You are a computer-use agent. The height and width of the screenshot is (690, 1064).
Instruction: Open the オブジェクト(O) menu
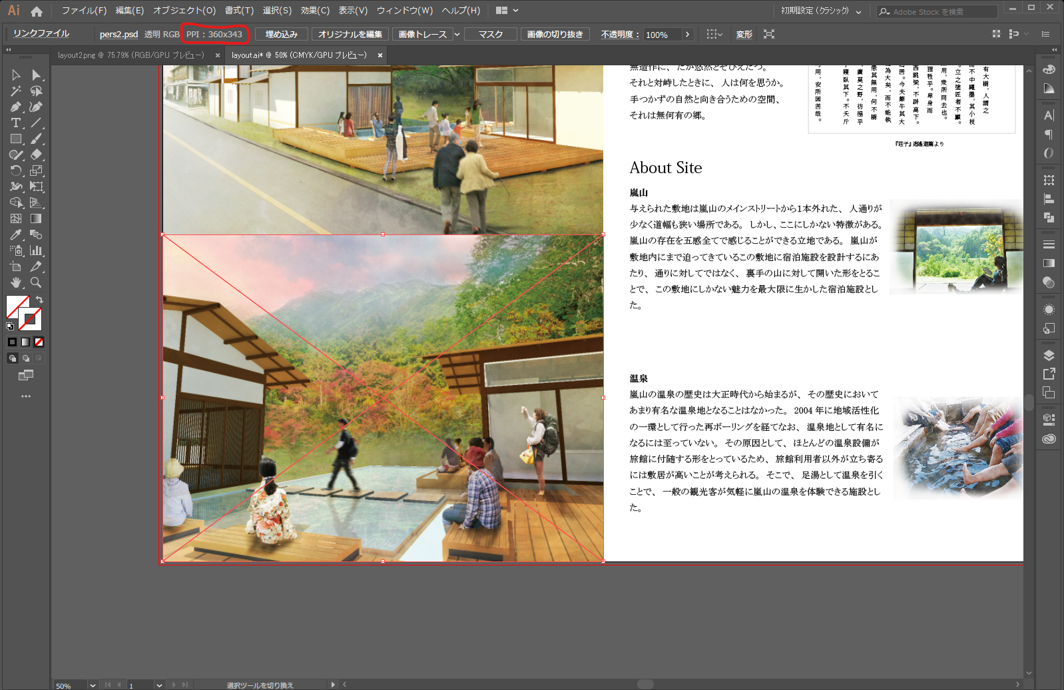(x=184, y=11)
